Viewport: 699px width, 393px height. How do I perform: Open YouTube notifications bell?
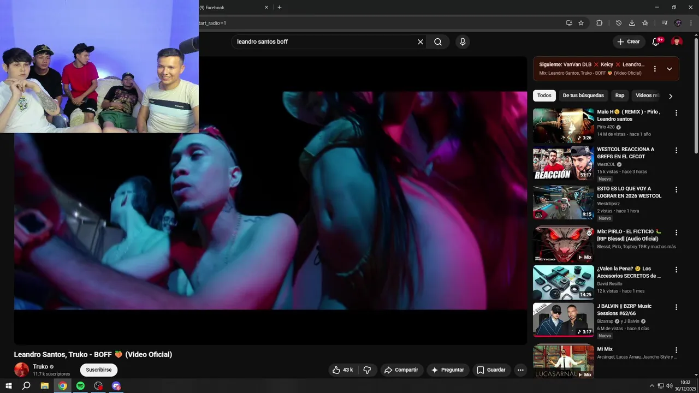point(656,41)
